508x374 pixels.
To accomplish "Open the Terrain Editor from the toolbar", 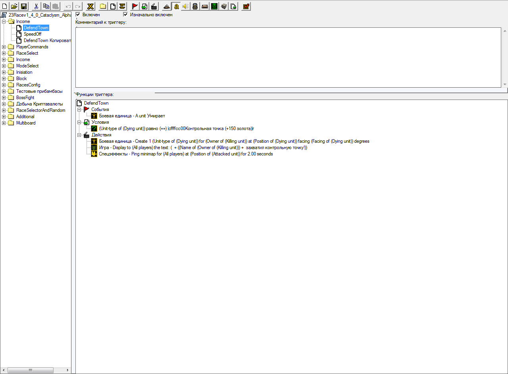I will click(x=167, y=6).
